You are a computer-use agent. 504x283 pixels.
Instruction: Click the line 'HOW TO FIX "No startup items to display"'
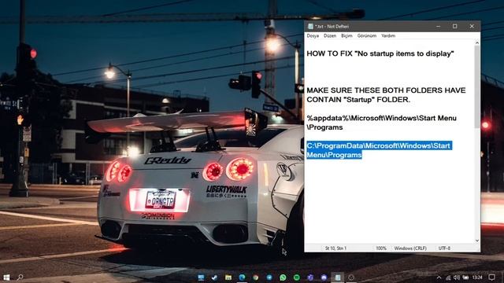[380, 53]
